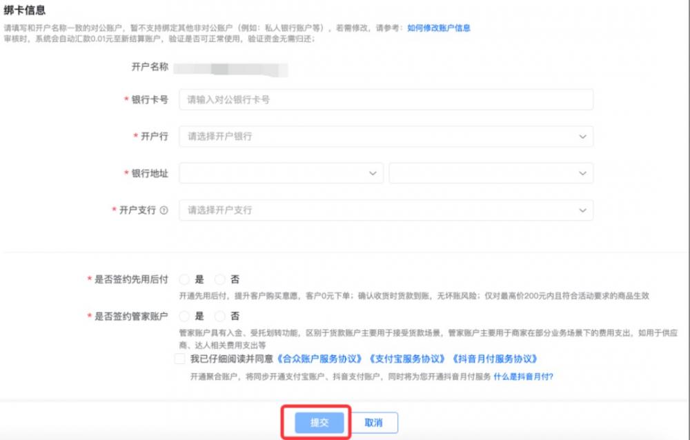Open the 《合众账户服务协议》 link
Image resolution: width=690 pixels, height=440 pixels.
(320, 359)
